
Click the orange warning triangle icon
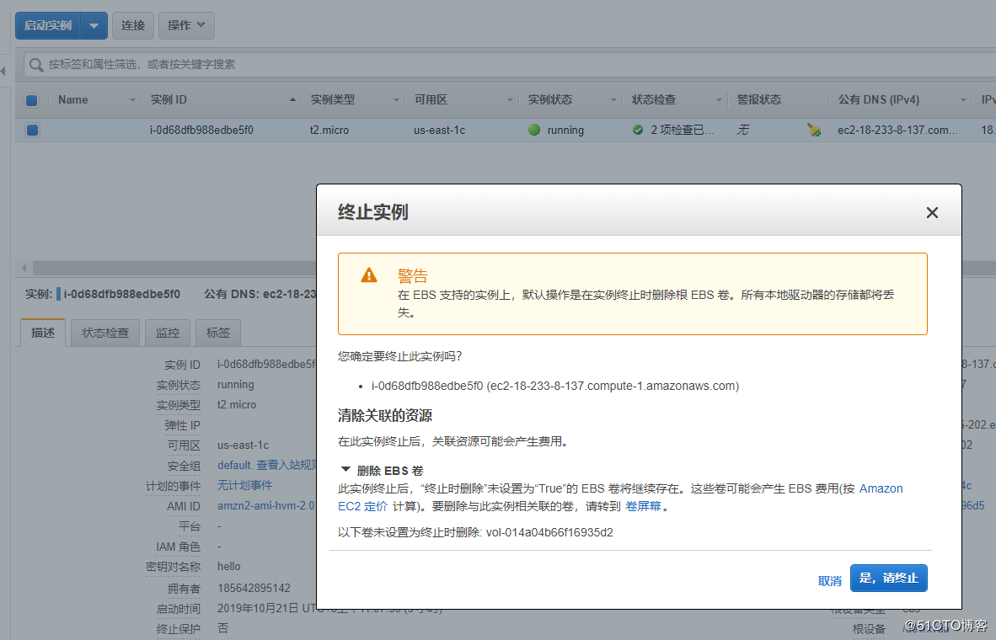tap(369, 275)
